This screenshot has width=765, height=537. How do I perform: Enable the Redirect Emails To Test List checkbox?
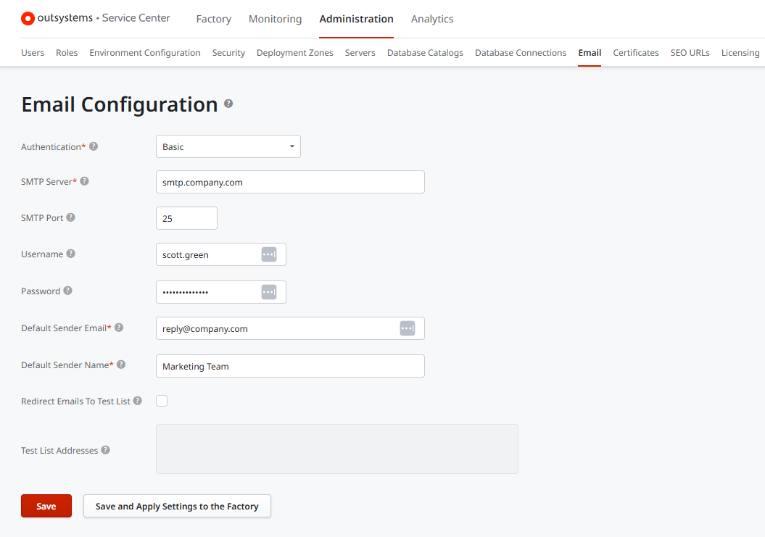tap(161, 401)
